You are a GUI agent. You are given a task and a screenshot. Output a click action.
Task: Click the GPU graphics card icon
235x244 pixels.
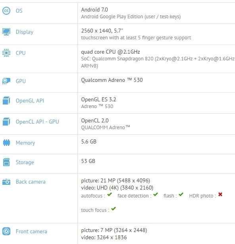6,81
